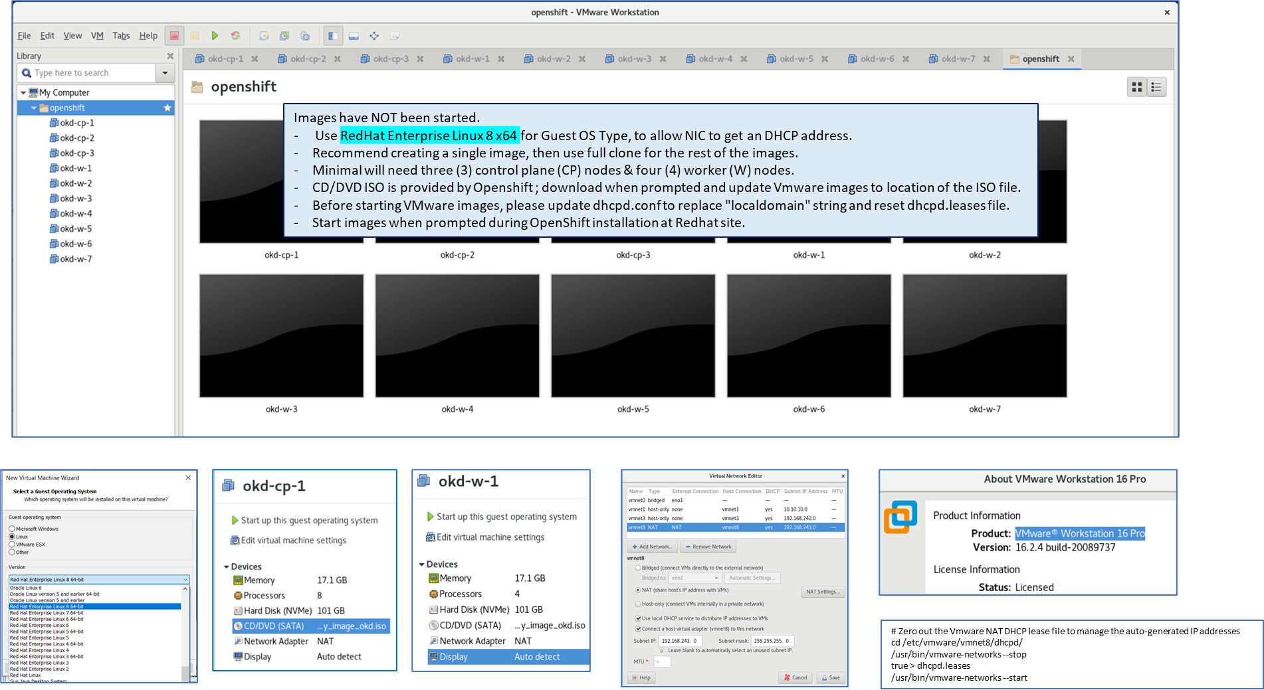Click Add Network button
This screenshot has width=1264, height=690.
click(651, 547)
